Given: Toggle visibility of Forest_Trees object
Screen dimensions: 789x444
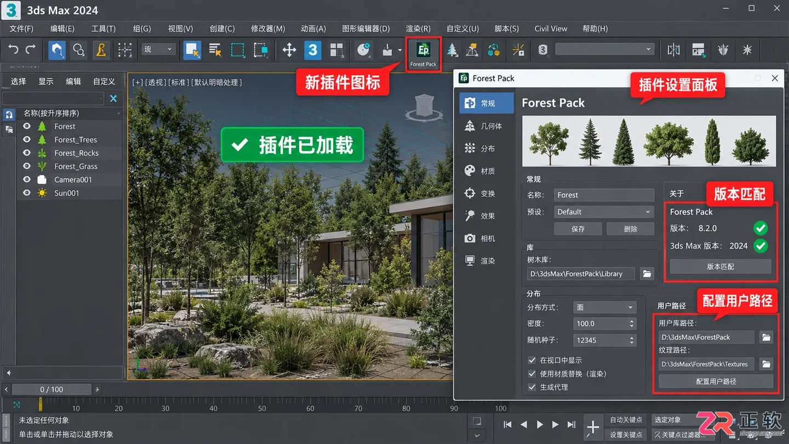Looking at the screenshot, I should click(26, 140).
